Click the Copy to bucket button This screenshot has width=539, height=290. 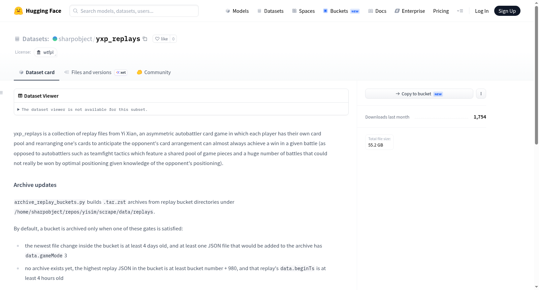click(419, 94)
